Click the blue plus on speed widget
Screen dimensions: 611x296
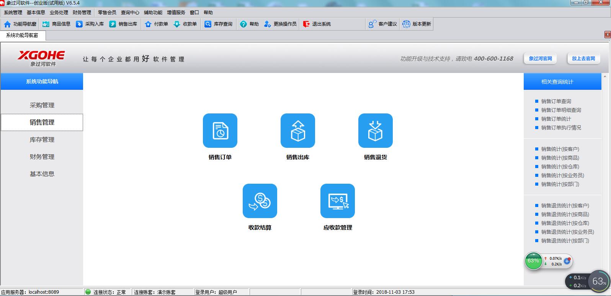567,261
